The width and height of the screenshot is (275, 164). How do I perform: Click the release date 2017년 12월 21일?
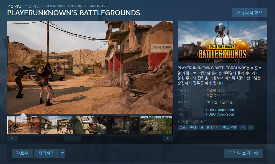click(219, 102)
